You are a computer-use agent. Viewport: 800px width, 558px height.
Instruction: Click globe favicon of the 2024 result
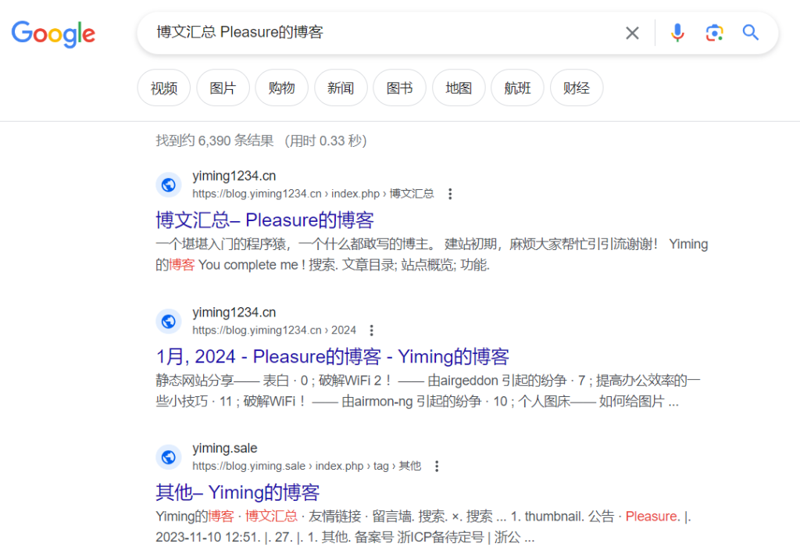pyautogui.click(x=168, y=321)
